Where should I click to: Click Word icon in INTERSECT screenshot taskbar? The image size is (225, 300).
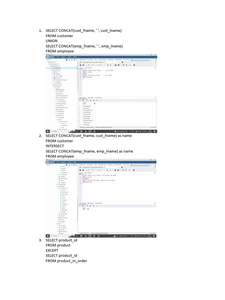pos(98,236)
